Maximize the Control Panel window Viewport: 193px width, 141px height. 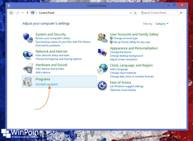coord(174,5)
